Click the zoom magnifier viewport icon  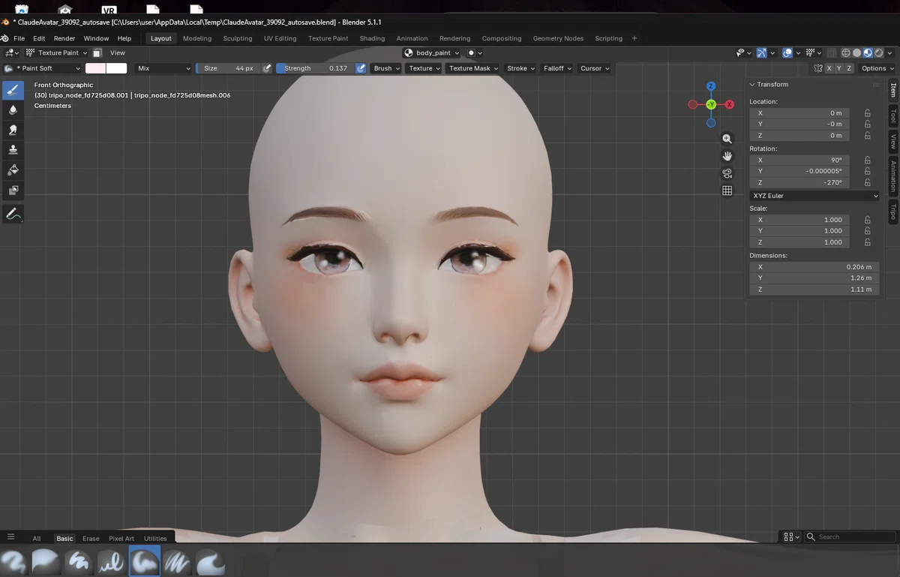pyautogui.click(x=727, y=139)
